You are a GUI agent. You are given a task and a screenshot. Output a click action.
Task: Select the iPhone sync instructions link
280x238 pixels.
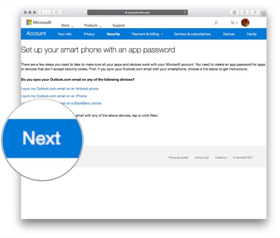(54, 96)
